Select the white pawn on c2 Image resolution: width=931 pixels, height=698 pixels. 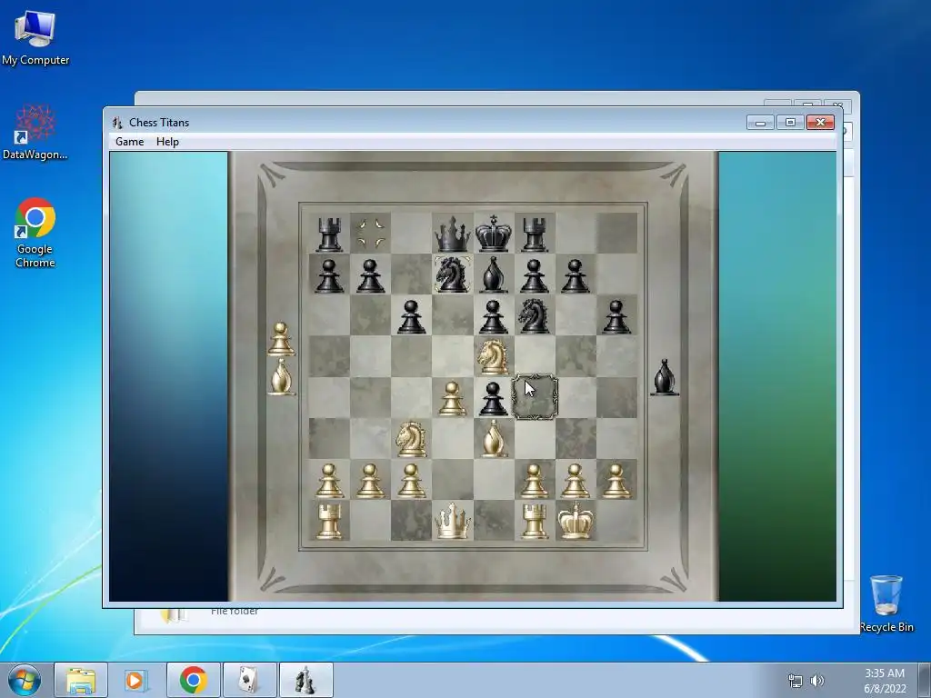click(x=412, y=480)
